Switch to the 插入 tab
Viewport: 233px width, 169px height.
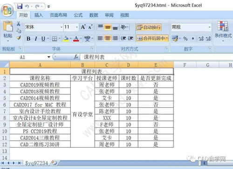(x=39, y=15)
